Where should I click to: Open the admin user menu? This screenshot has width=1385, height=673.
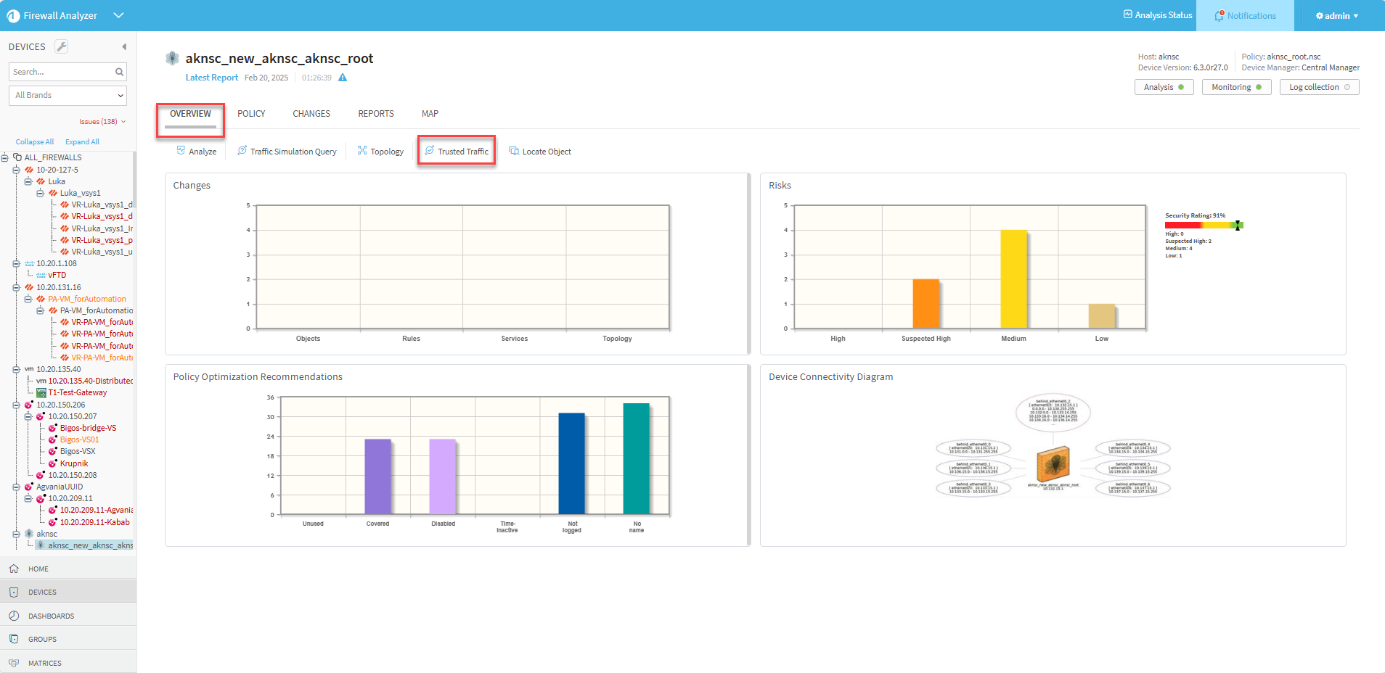1336,16
